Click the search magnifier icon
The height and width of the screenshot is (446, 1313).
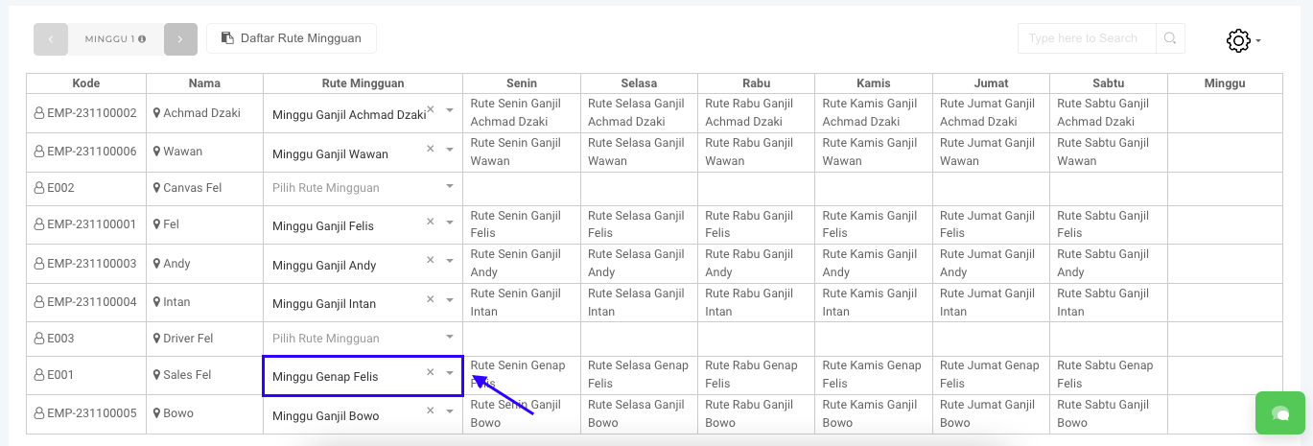click(1170, 38)
